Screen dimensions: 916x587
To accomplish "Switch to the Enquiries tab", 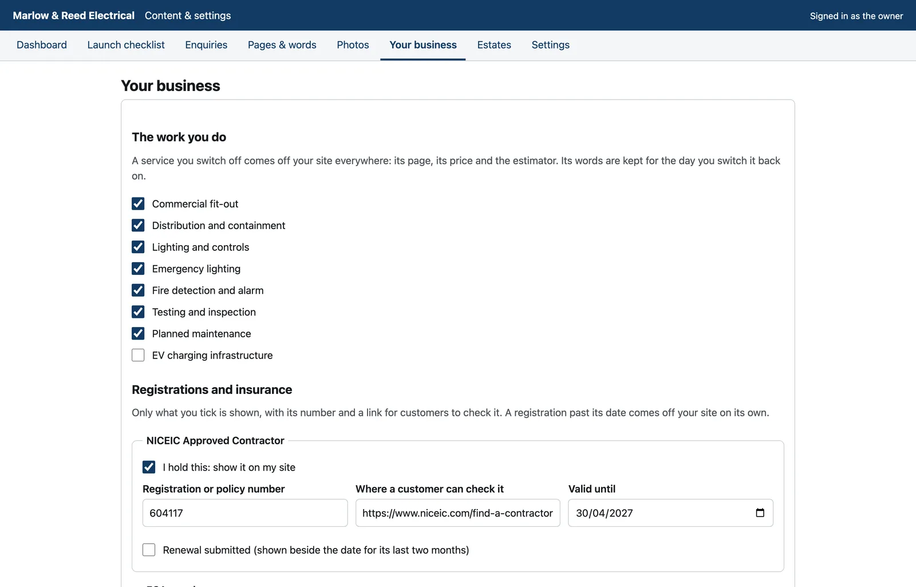I will pyautogui.click(x=206, y=45).
